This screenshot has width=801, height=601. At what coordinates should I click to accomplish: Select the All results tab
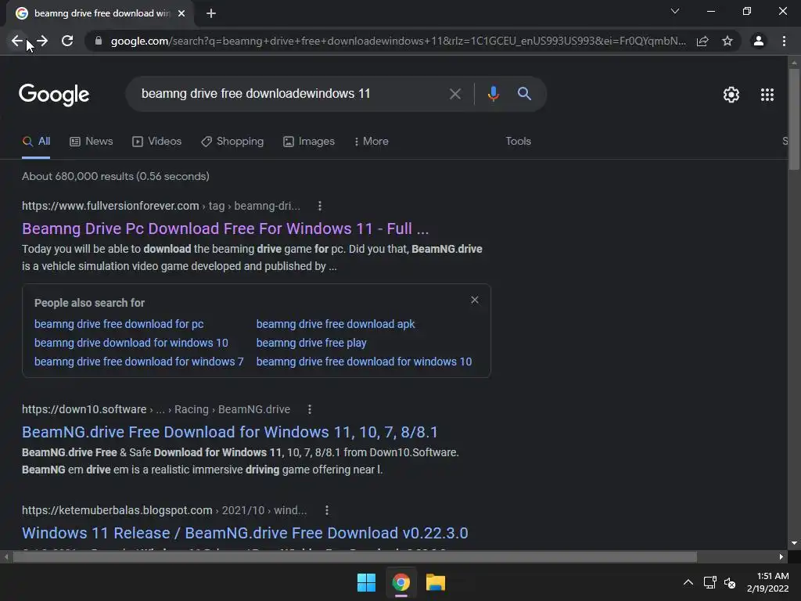(x=36, y=142)
